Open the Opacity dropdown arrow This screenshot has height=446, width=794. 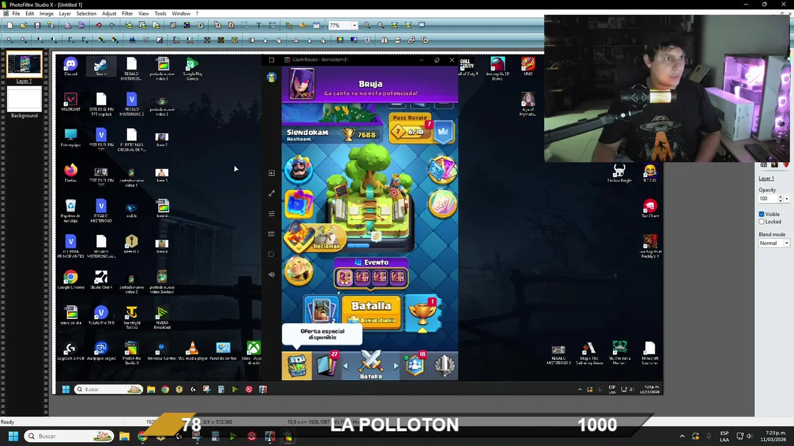pyautogui.click(x=787, y=199)
